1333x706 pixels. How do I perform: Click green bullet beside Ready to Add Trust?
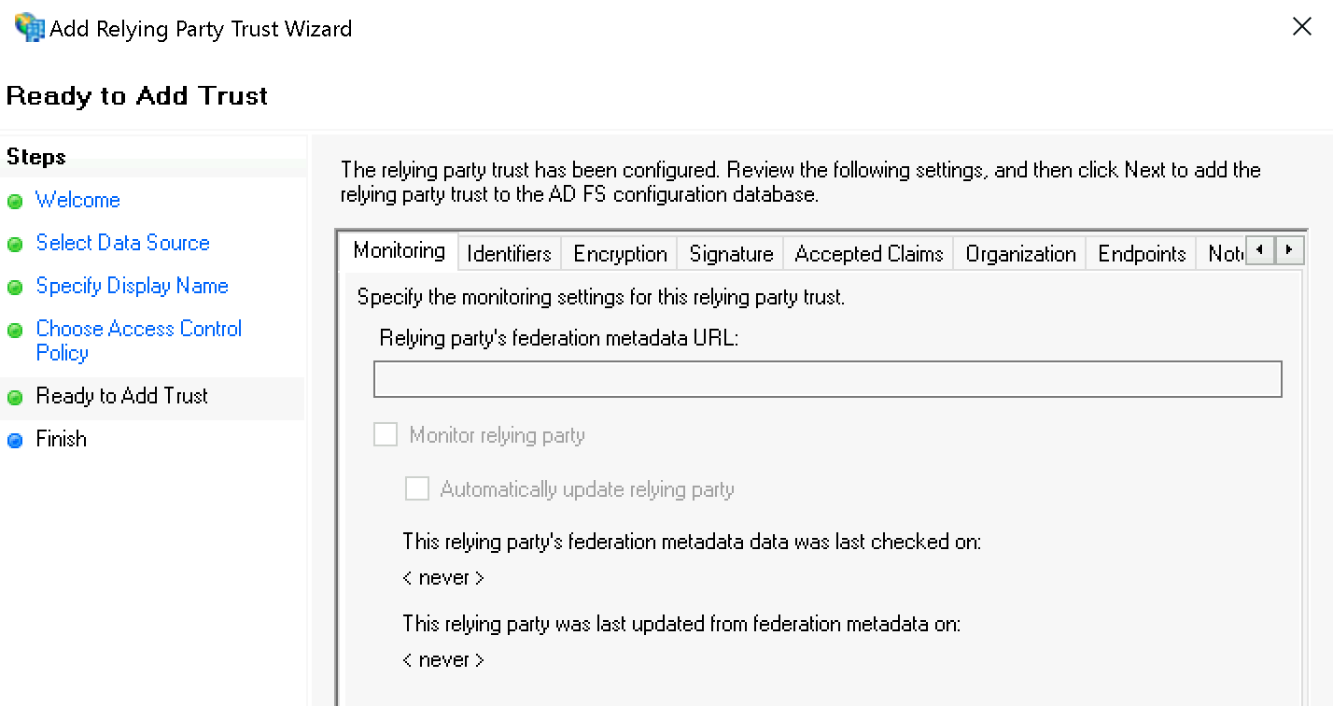click(x=15, y=398)
